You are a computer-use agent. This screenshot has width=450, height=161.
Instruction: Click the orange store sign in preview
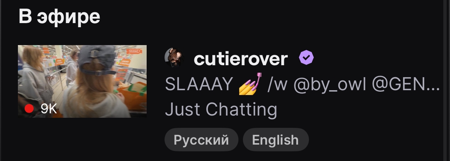coord(134,51)
